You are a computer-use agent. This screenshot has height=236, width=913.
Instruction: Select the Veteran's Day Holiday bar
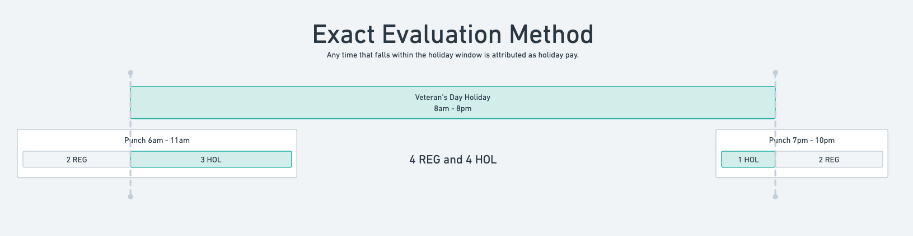coord(453,103)
